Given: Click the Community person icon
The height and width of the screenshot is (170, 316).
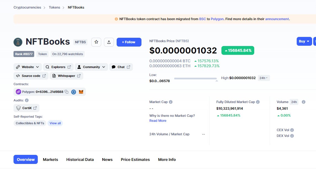Looking at the screenshot, I should 79,67.
